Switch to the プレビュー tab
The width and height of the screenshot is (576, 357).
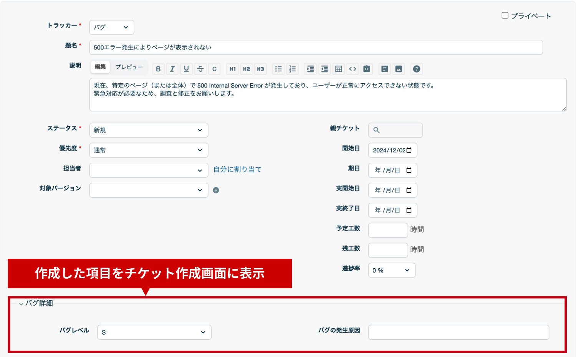pos(129,67)
